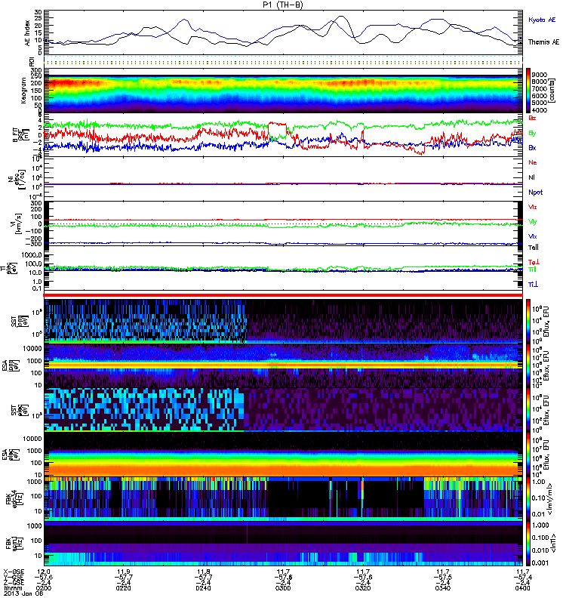Click the 9000 value on Keogram color scale
The image size is (566, 604).
540,75
